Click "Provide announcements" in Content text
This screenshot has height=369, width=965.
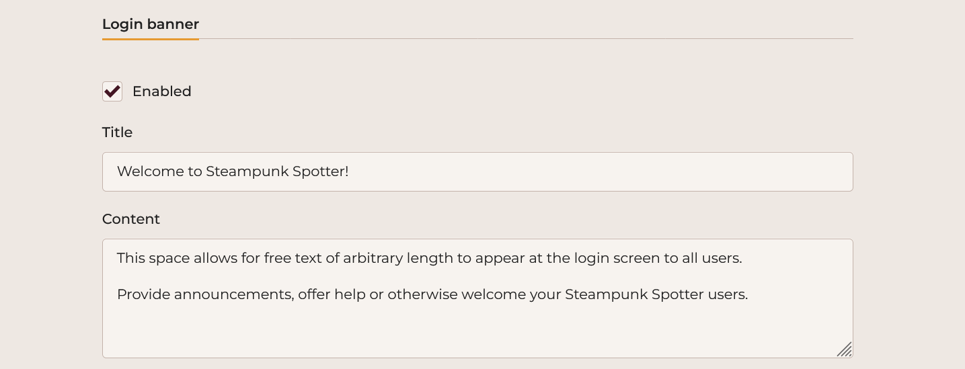point(204,294)
